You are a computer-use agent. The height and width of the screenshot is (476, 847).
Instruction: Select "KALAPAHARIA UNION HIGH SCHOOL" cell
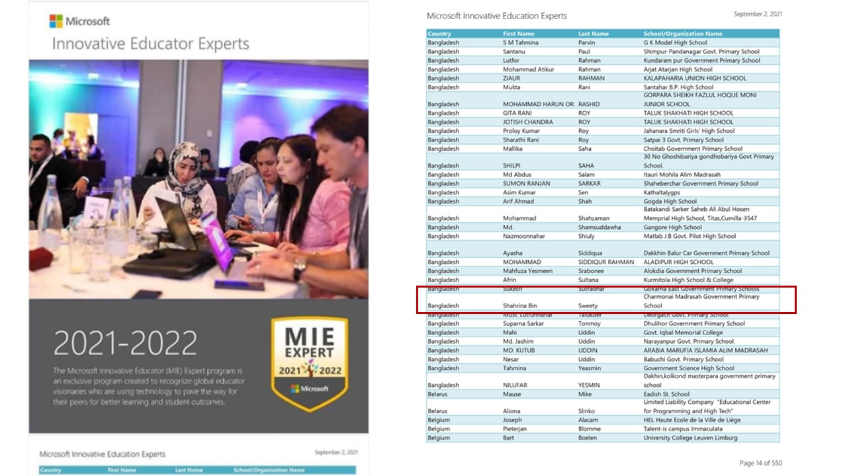695,78
